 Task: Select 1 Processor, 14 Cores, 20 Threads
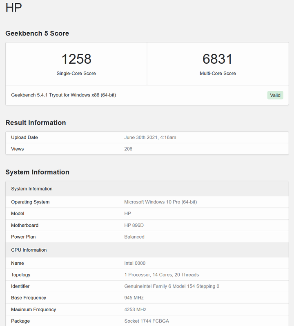pos(162,275)
